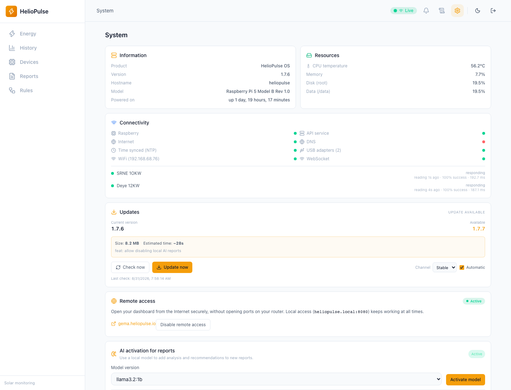The height and width of the screenshot is (390, 511).
Task: Click the hostname value heliopulse
Action: click(279, 83)
